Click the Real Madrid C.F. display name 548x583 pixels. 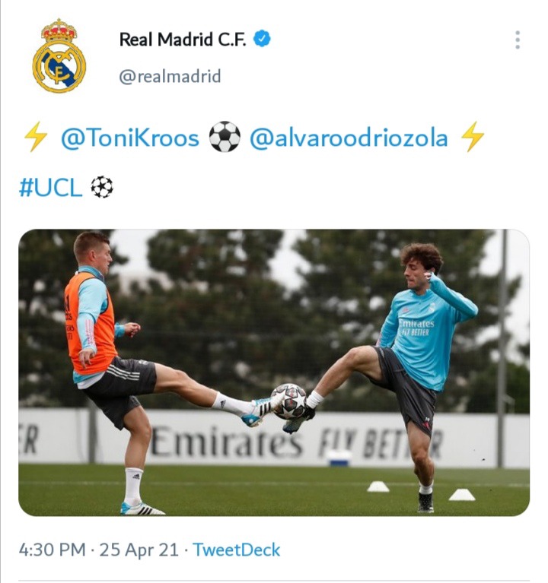click(x=183, y=39)
